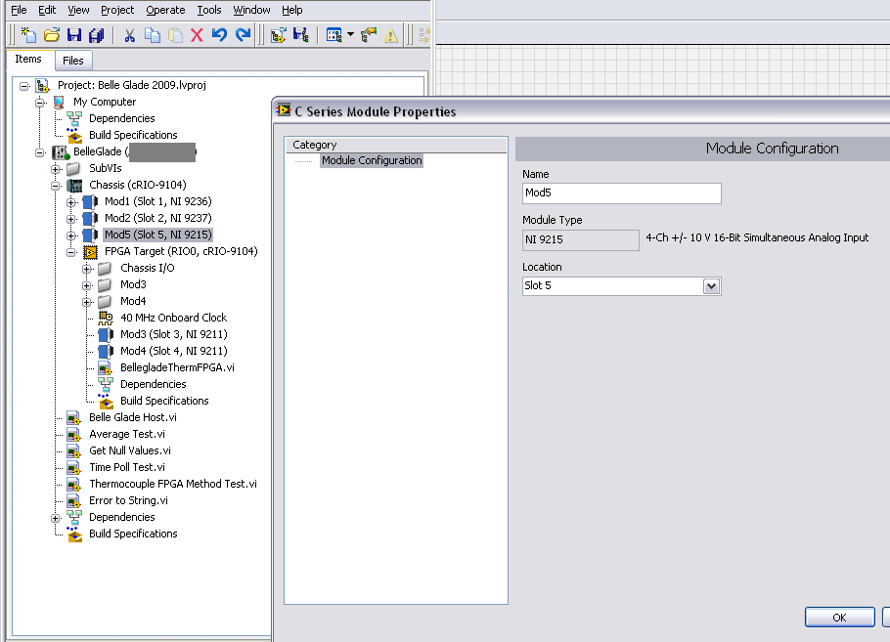Image resolution: width=890 pixels, height=642 pixels.
Task: Select "Average Test.vi" in the project tree
Action: (x=127, y=434)
